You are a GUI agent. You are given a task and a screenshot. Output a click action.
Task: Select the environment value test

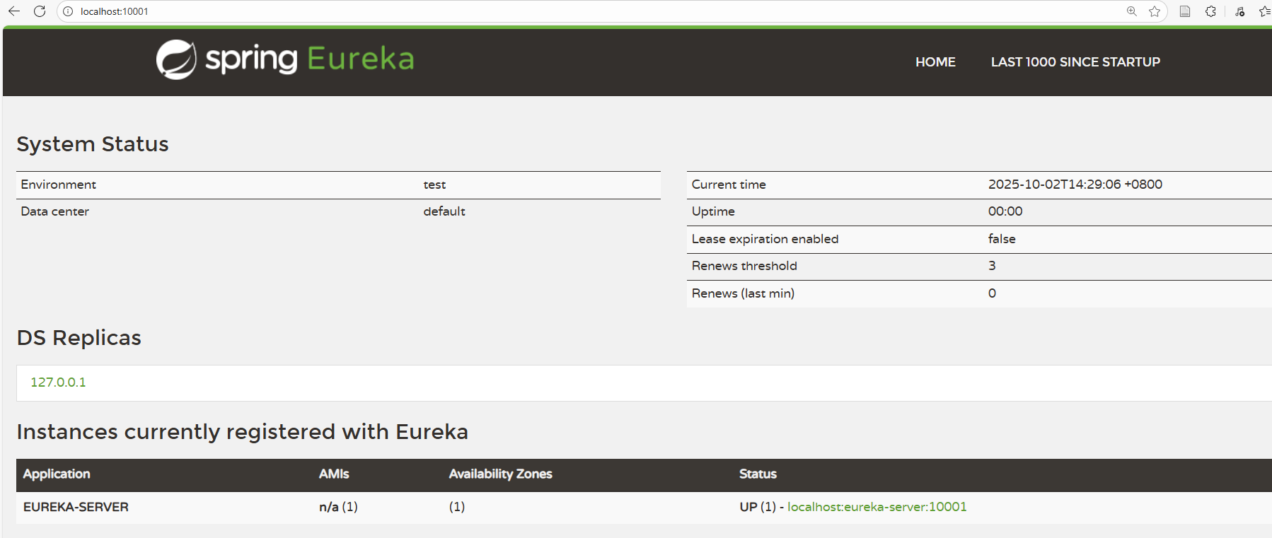pyautogui.click(x=434, y=185)
